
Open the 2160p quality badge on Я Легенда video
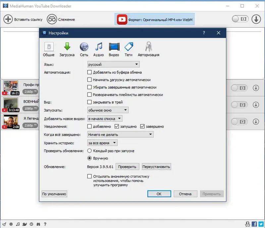pos(30,125)
